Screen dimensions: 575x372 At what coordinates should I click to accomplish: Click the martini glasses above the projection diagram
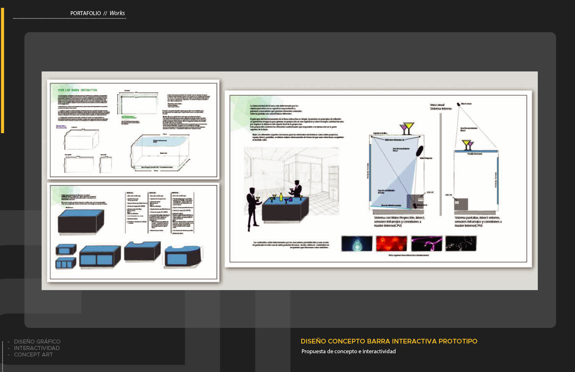(407, 128)
